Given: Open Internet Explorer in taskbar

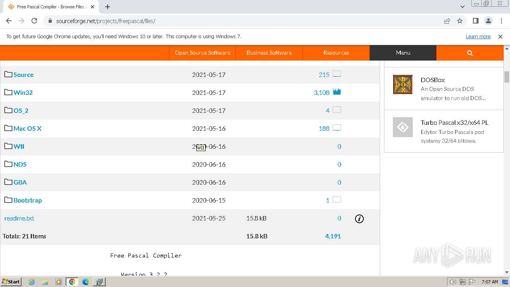Looking at the screenshot, I should click(x=32, y=282).
